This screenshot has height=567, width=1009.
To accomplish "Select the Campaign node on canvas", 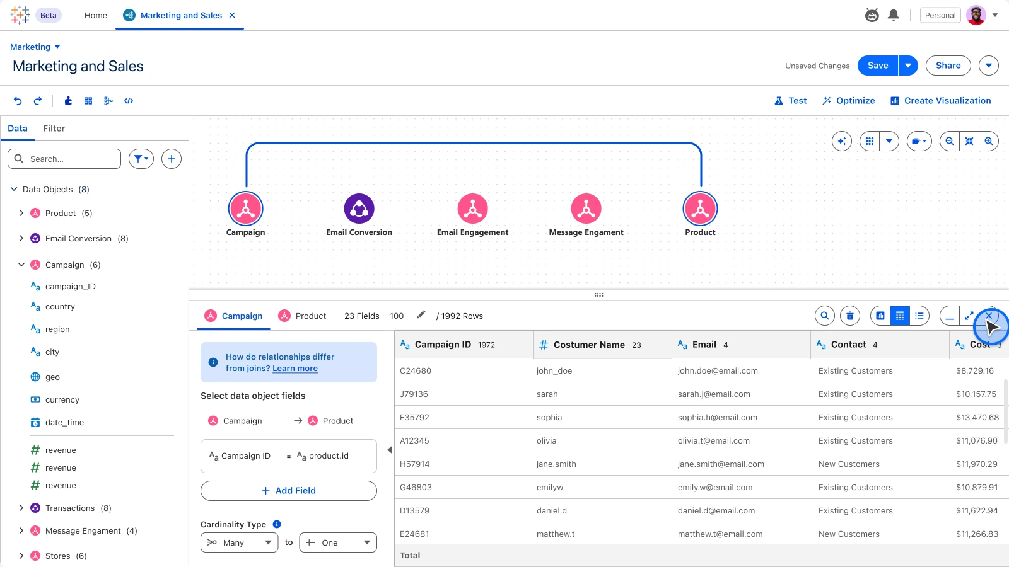I will tap(246, 209).
